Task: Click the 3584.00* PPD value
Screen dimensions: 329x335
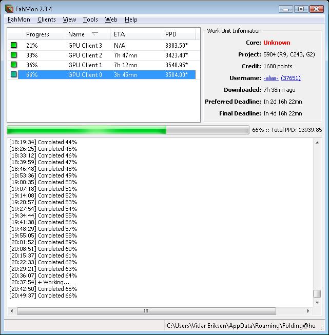Action: point(177,75)
